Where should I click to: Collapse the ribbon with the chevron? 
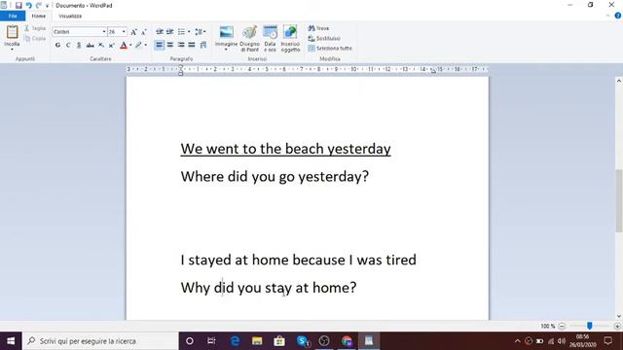tap(607, 16)
